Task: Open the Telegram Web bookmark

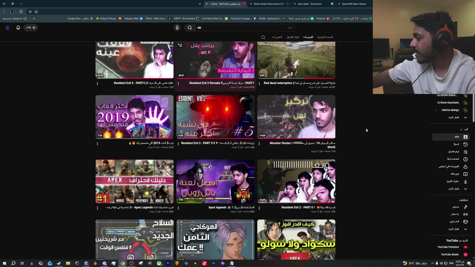Action: point(133,19)
